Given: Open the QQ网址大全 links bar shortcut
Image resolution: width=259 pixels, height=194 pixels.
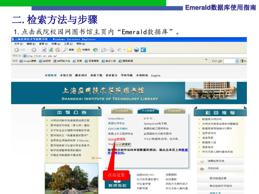Looking at the screenshot, I should pos(62,61).
